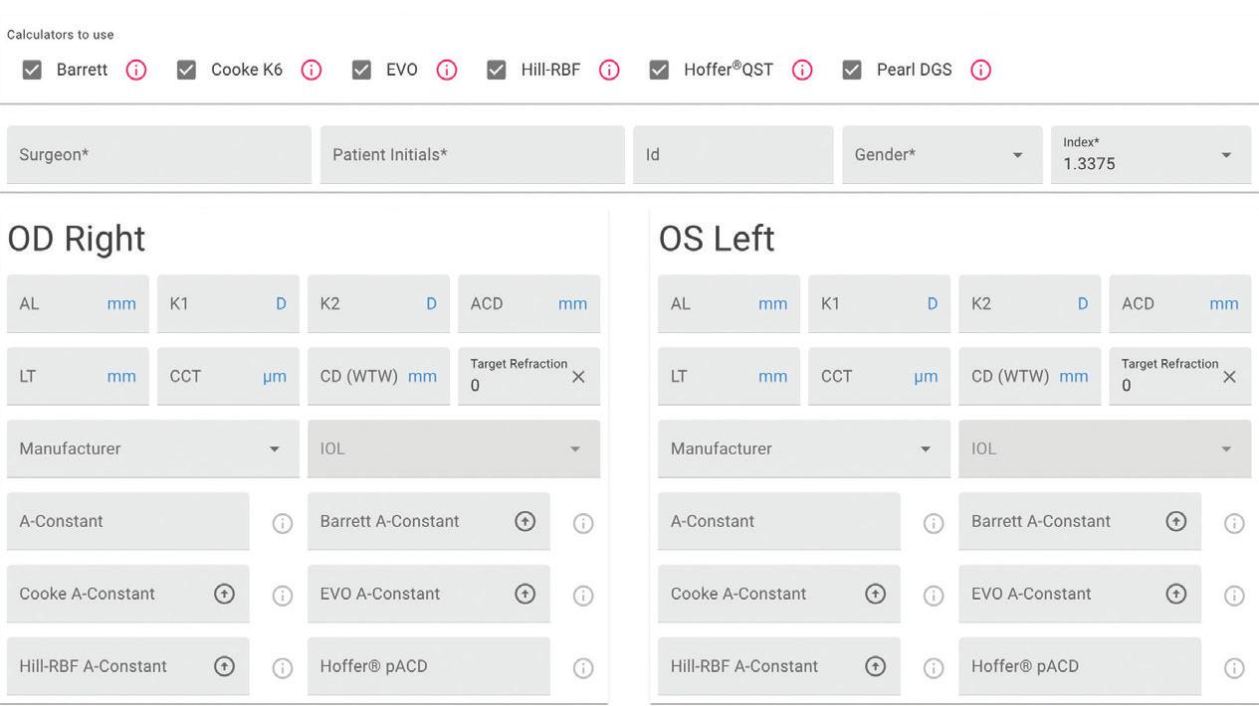Click the Surgeon input field
Viewport: 1259px width, 706px height.
pyautogui.click(x=159, y=155)
